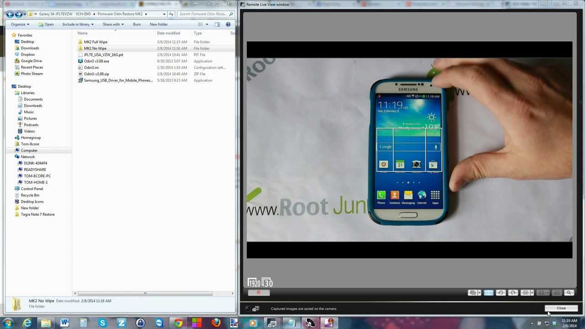Open Control Panel in navigation tree
The image size is (585, 329).
[32, 189]
